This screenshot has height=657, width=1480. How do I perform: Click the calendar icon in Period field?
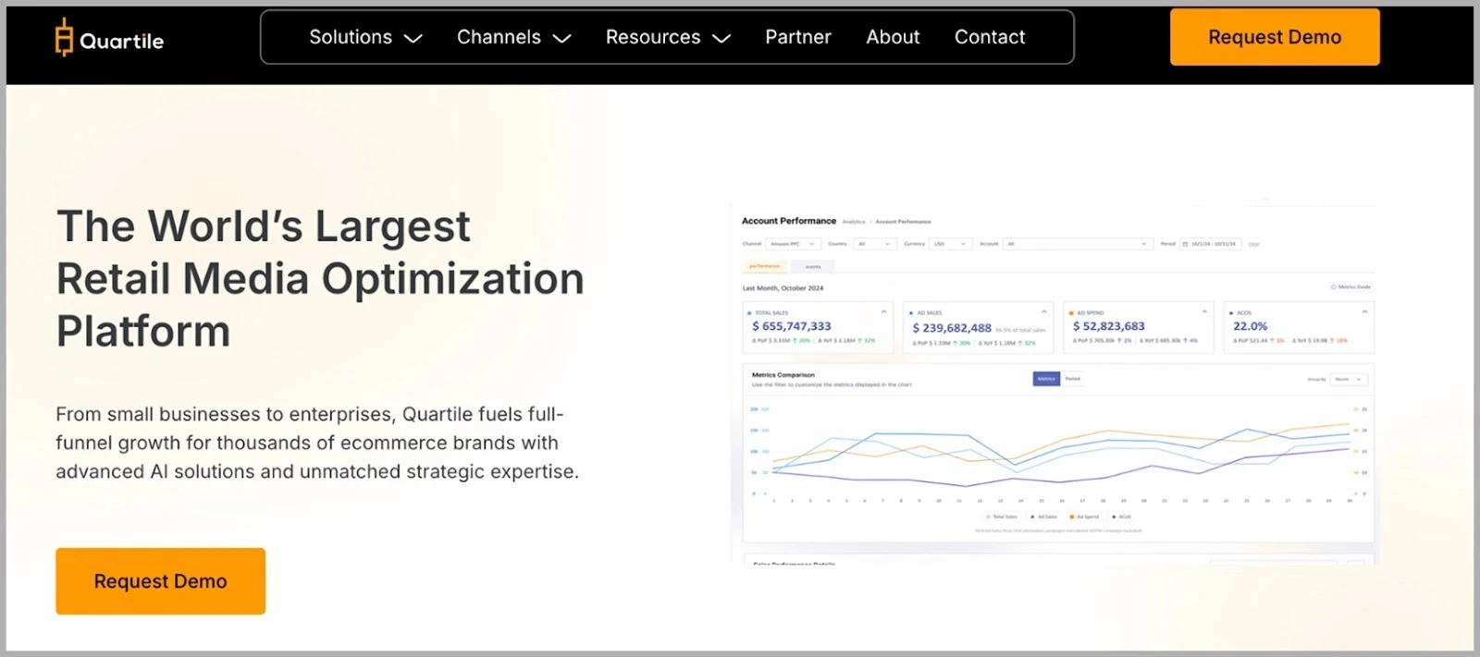click(1186, 244)
